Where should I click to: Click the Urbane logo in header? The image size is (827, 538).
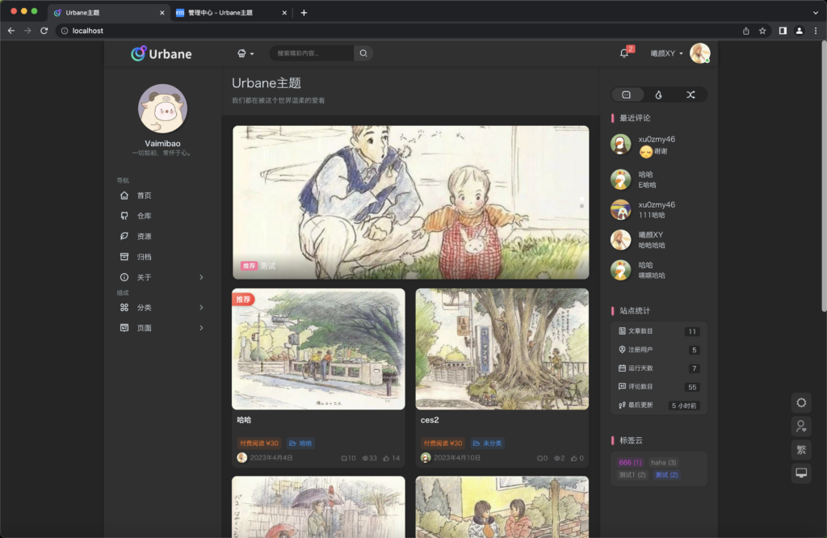tap(162, 54)
